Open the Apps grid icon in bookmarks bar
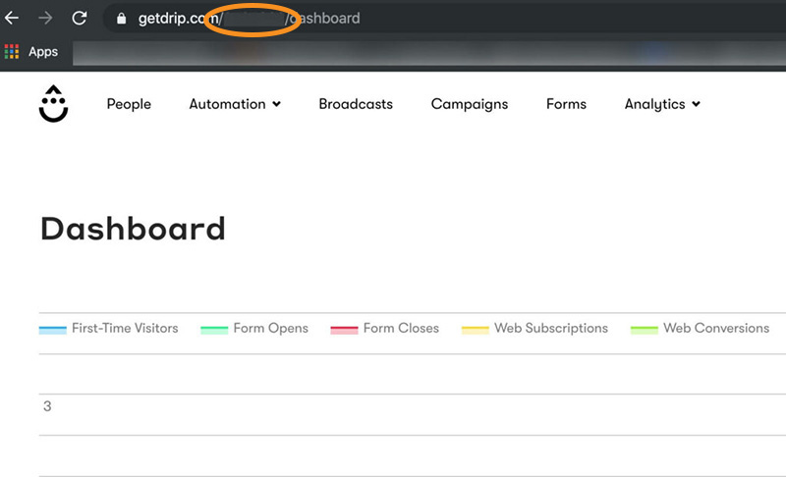 pyautogui.click(x=12, y=52)
